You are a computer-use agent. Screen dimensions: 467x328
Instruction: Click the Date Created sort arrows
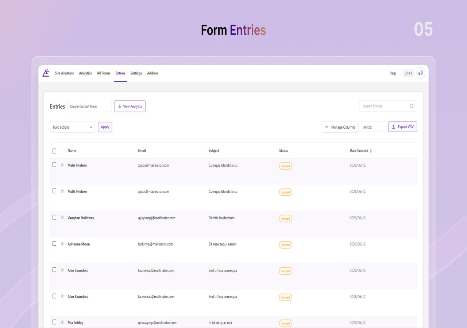coord(371,151)
